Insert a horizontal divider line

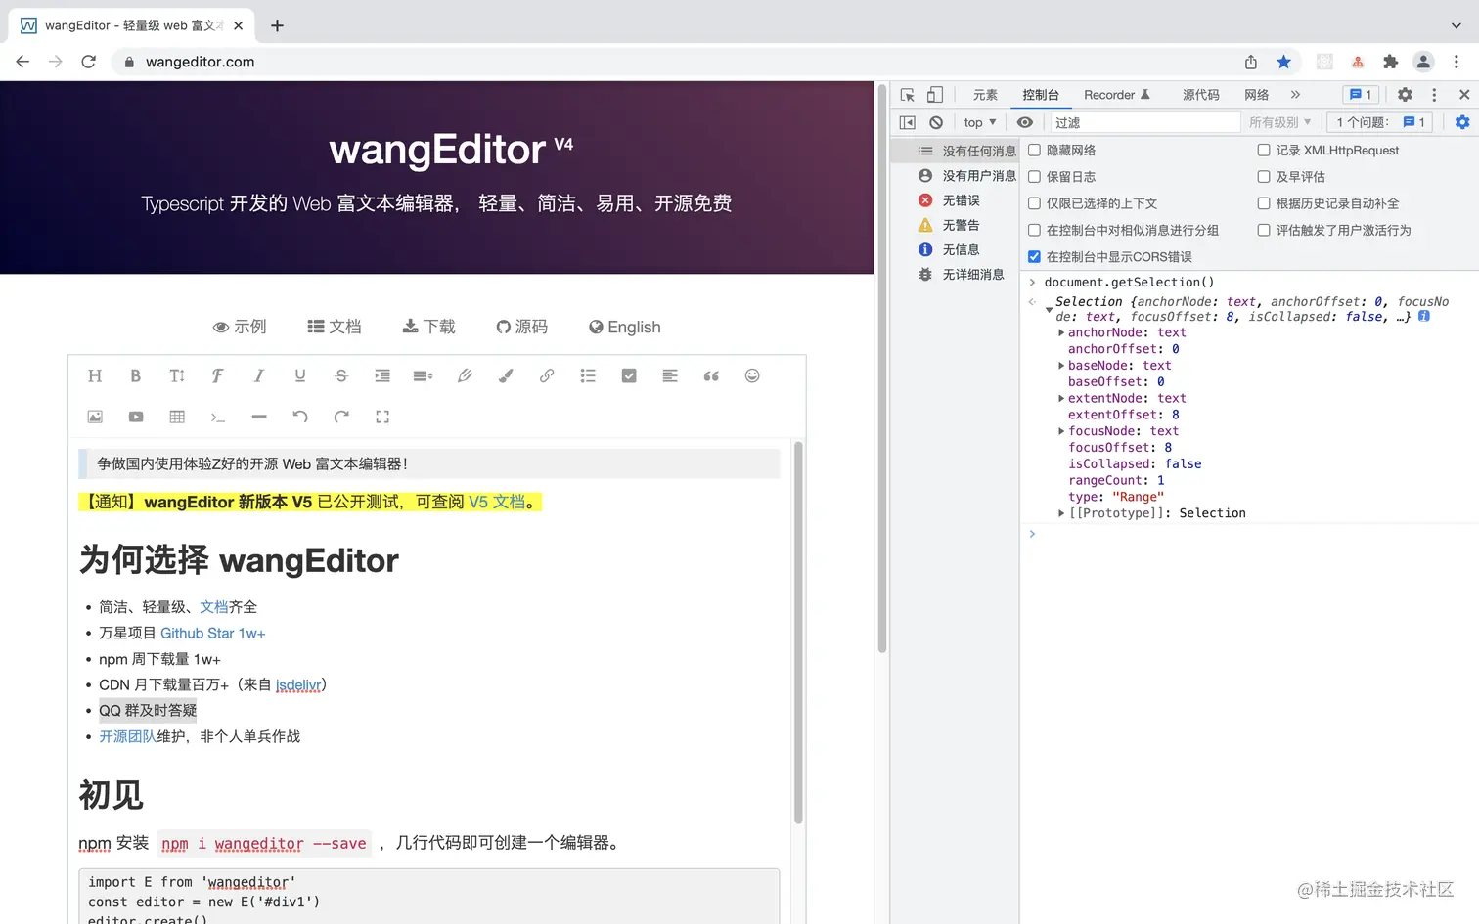259,417
